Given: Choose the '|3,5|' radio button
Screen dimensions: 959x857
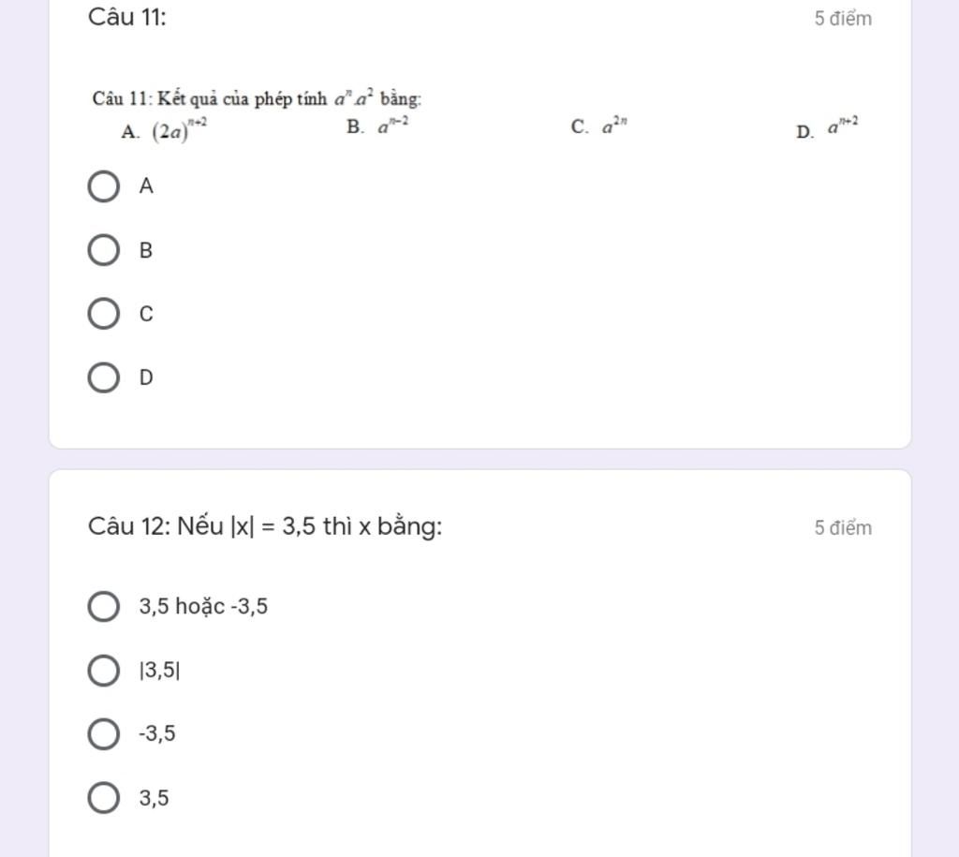Looking at the screenshot, I should point(103,671).
